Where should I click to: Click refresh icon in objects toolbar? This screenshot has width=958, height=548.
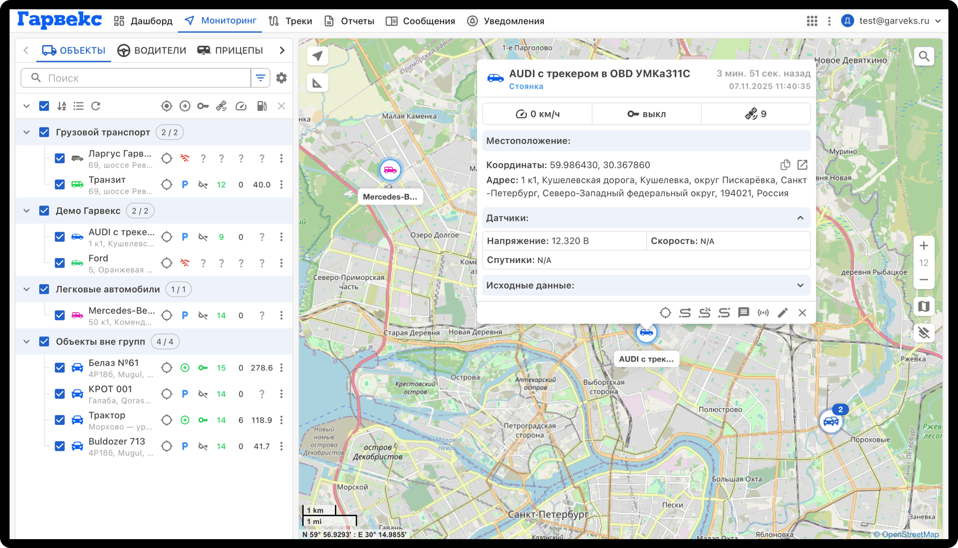click(96, 106)
